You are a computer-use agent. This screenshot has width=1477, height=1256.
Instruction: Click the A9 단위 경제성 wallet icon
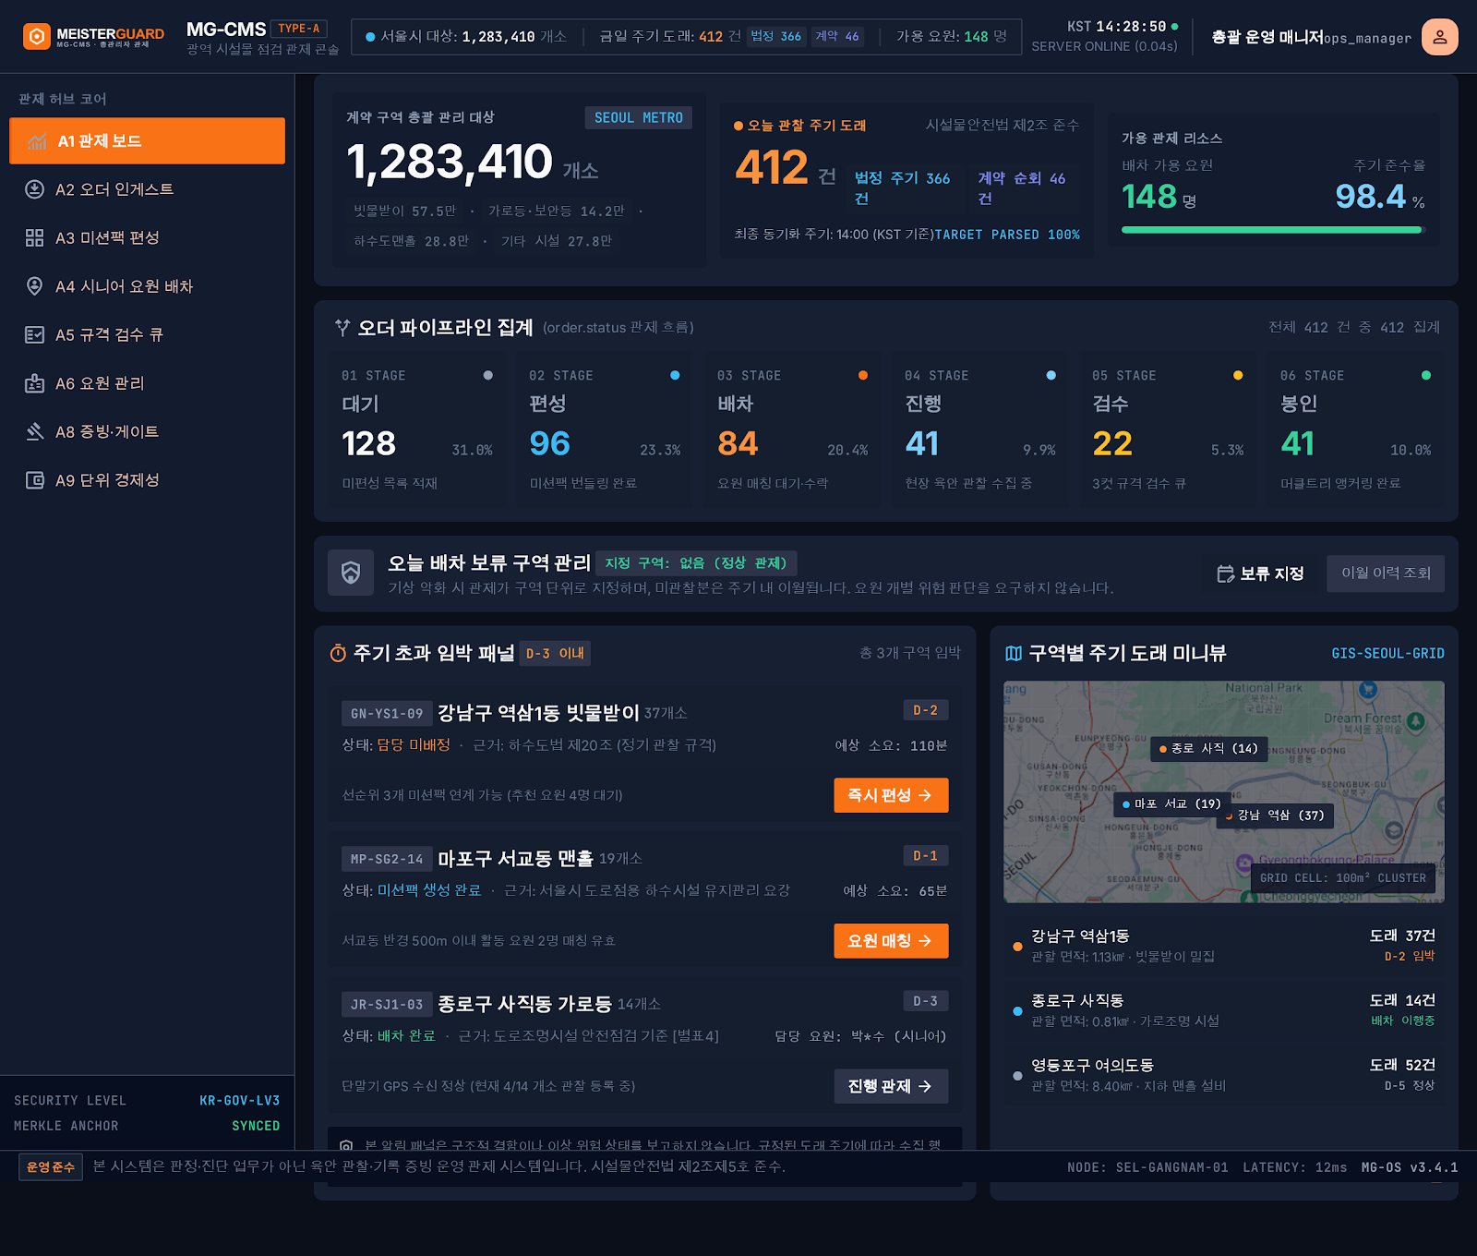tap(34, 480)
